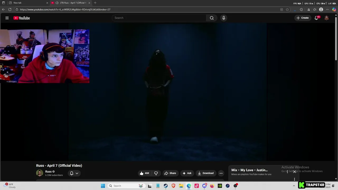Open the YouTube guide hamburger menu
The height and width of the screenshot is (190, 338).
pos(7,18)
